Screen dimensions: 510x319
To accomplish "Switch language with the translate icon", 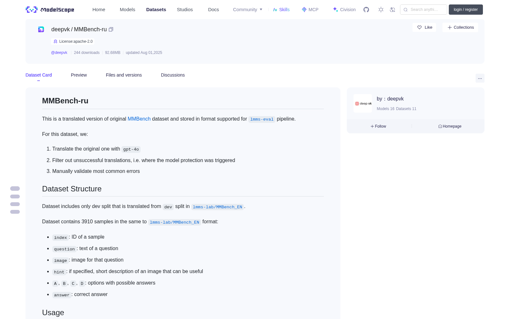I will click(392, 10).
